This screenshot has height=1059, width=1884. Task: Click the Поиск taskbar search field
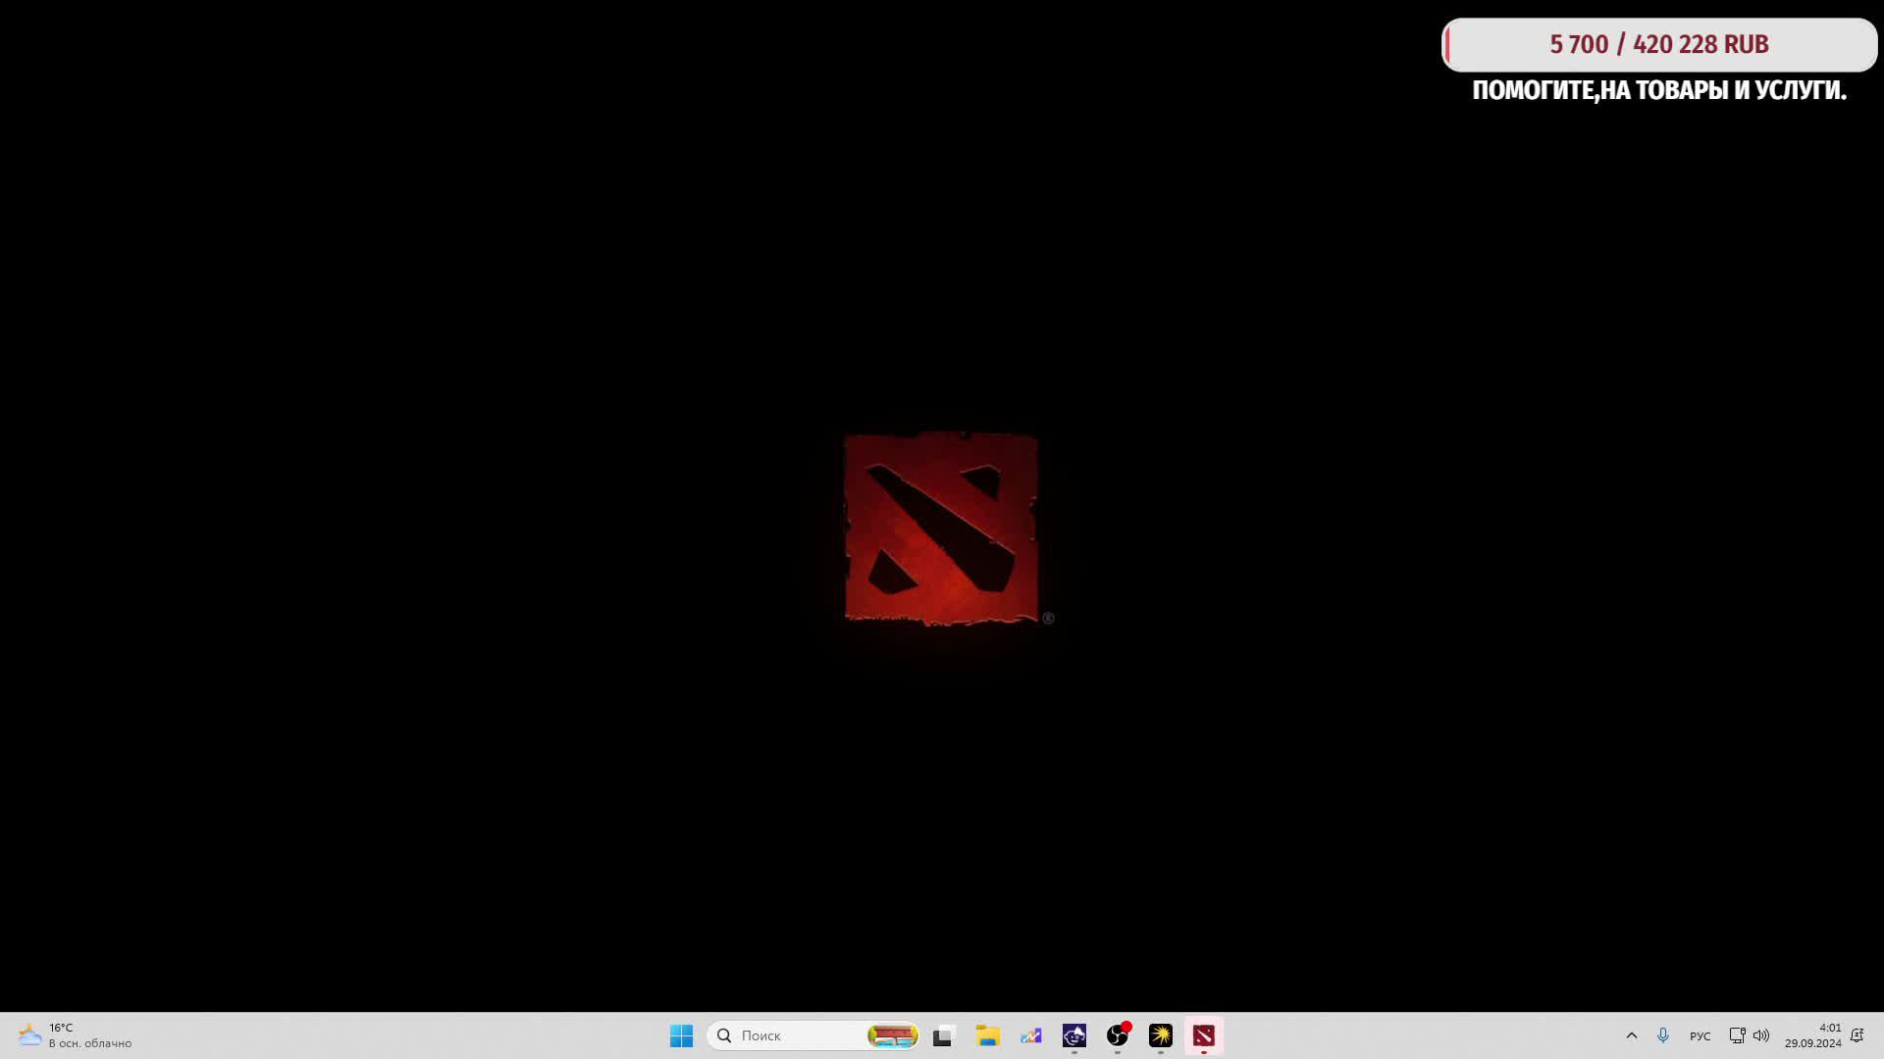click(785, 1035)
